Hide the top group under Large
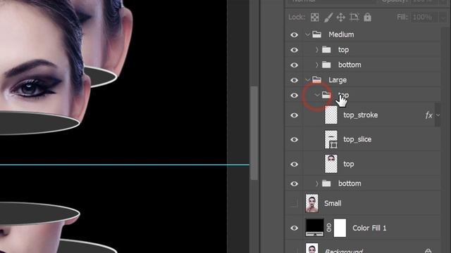The image size is (451, 253). 294,96
